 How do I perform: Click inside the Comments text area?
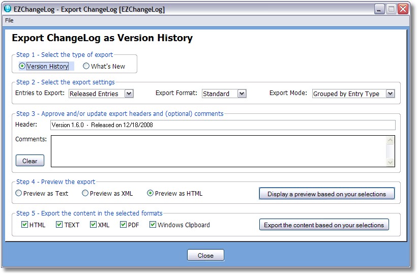click(x=218, y=151)
